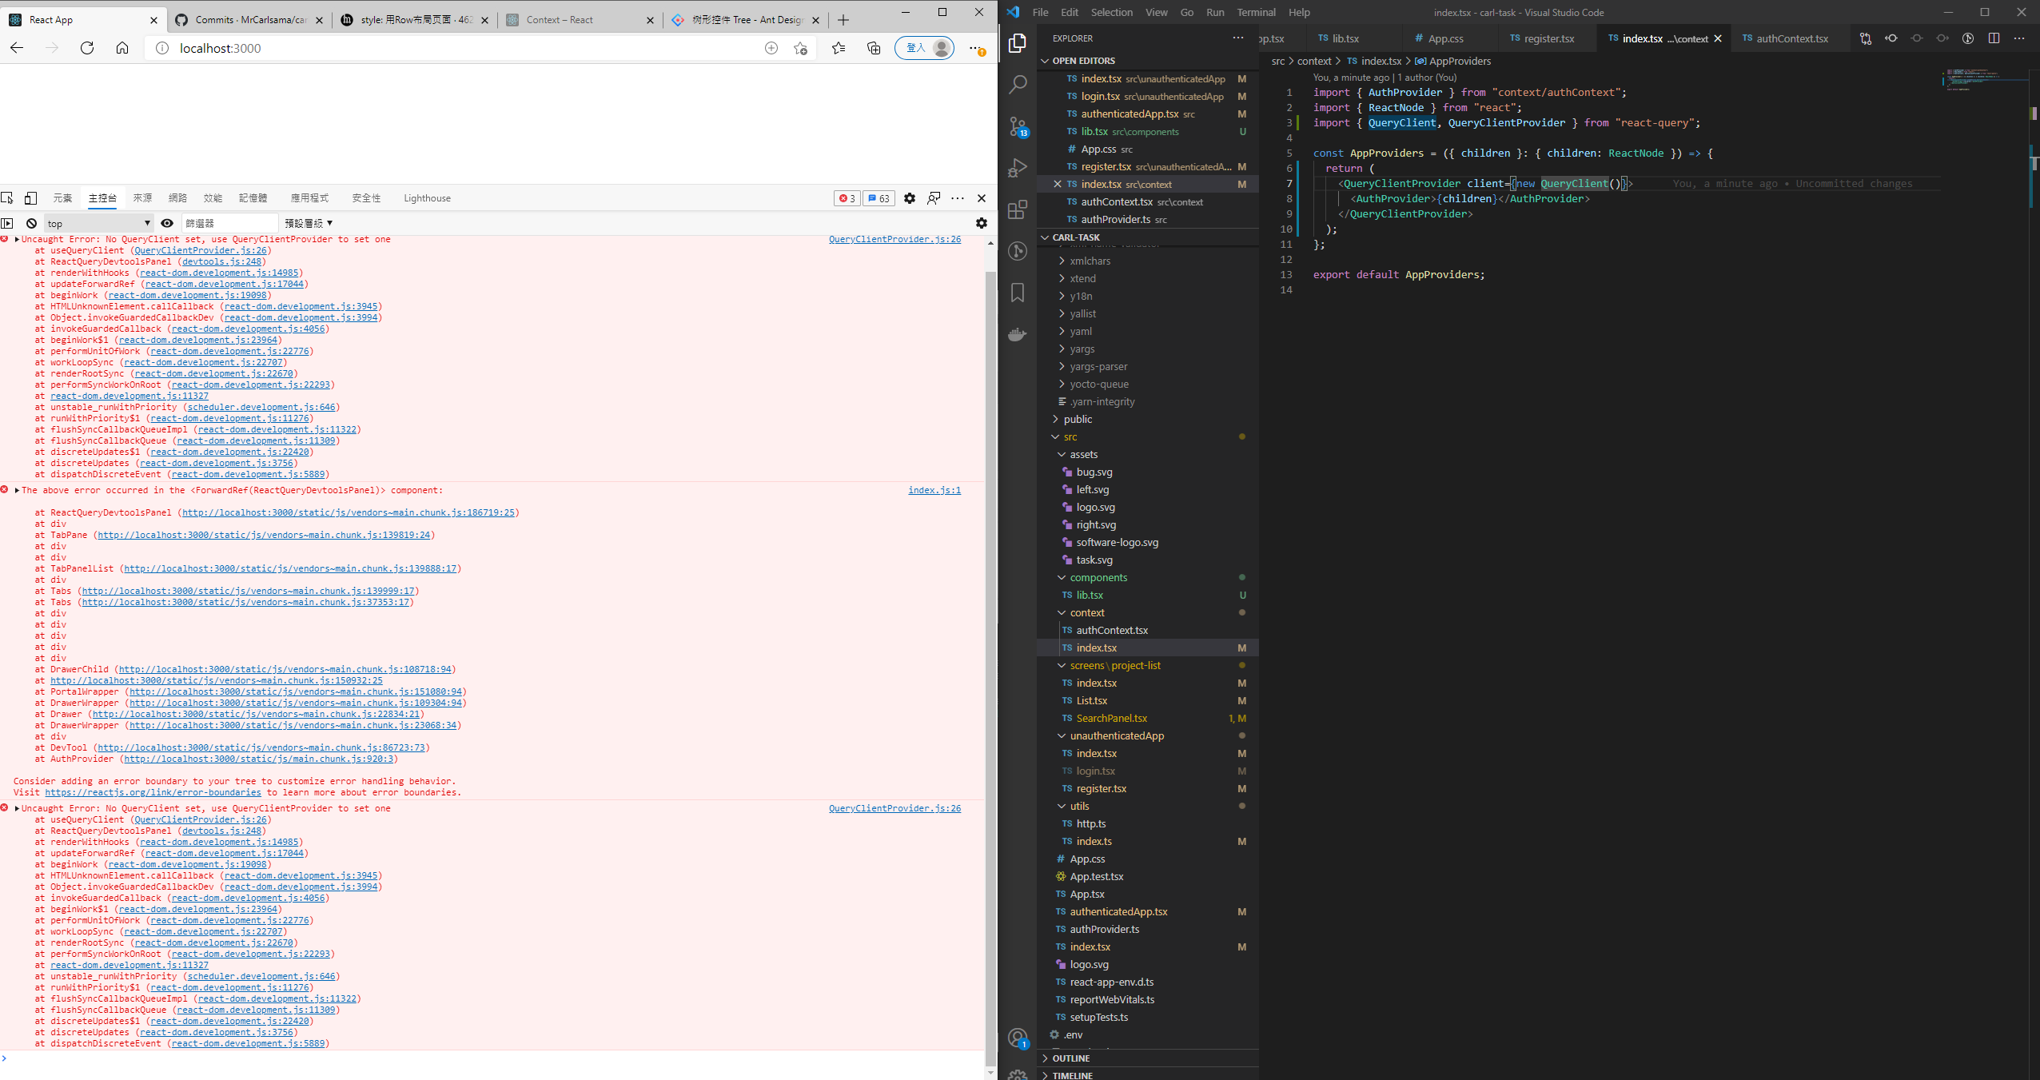The image size is (2040, 1080).
Task: Click Open Previous Revision commit icon
Action: coord(1891,38)
